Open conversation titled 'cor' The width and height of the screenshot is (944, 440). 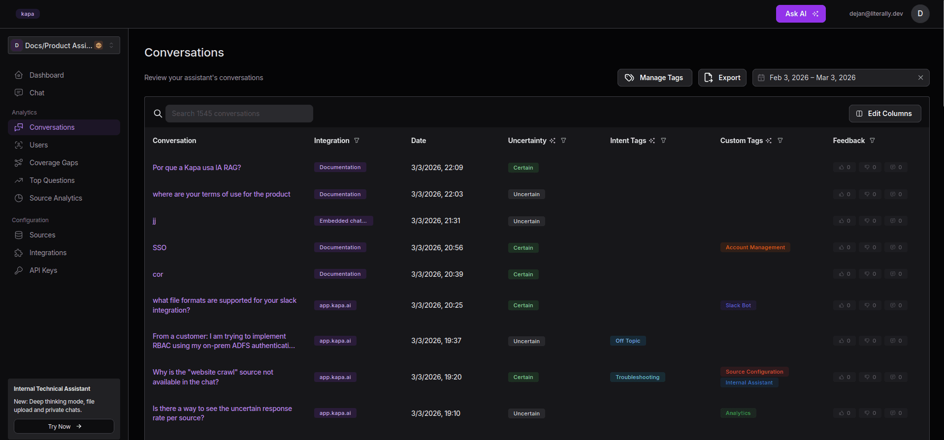[158, 274]
